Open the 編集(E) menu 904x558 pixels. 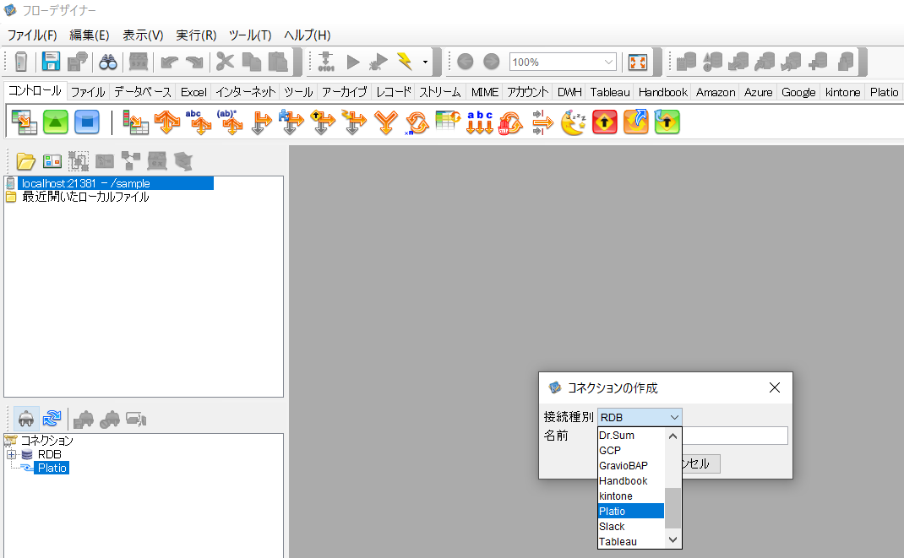point(90,35)
